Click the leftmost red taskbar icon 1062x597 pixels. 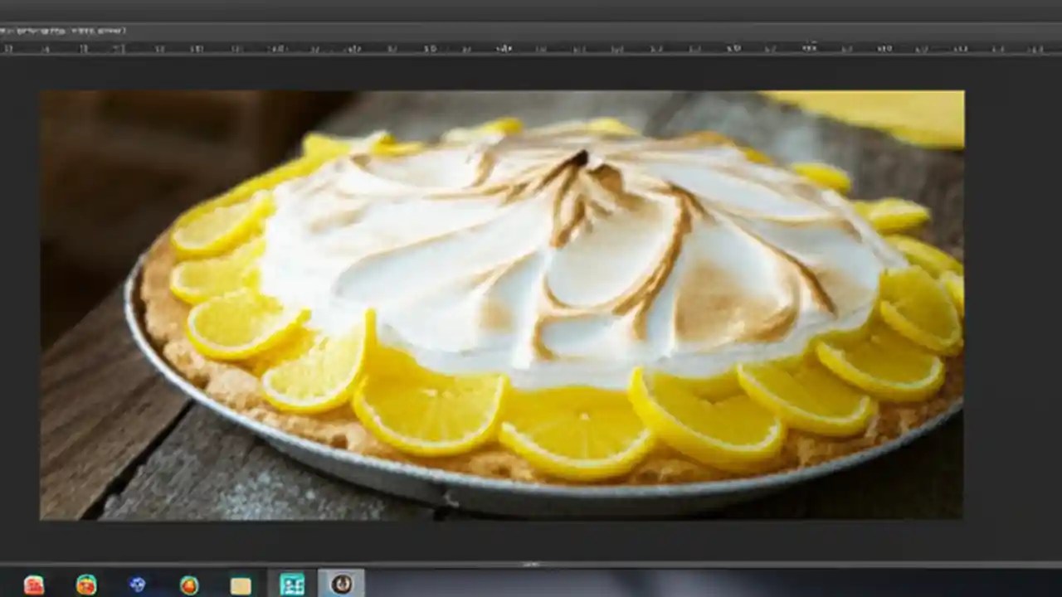tap(34, 585)
